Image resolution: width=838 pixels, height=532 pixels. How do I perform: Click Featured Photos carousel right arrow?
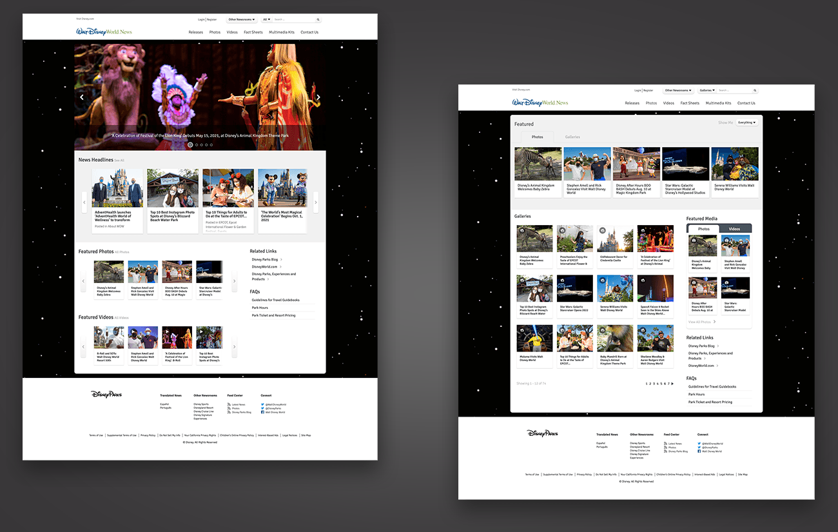(x=234, y=281)
